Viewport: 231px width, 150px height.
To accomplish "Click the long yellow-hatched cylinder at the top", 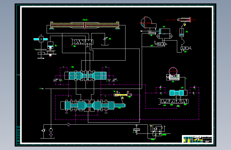I will (x=85, y=25).
